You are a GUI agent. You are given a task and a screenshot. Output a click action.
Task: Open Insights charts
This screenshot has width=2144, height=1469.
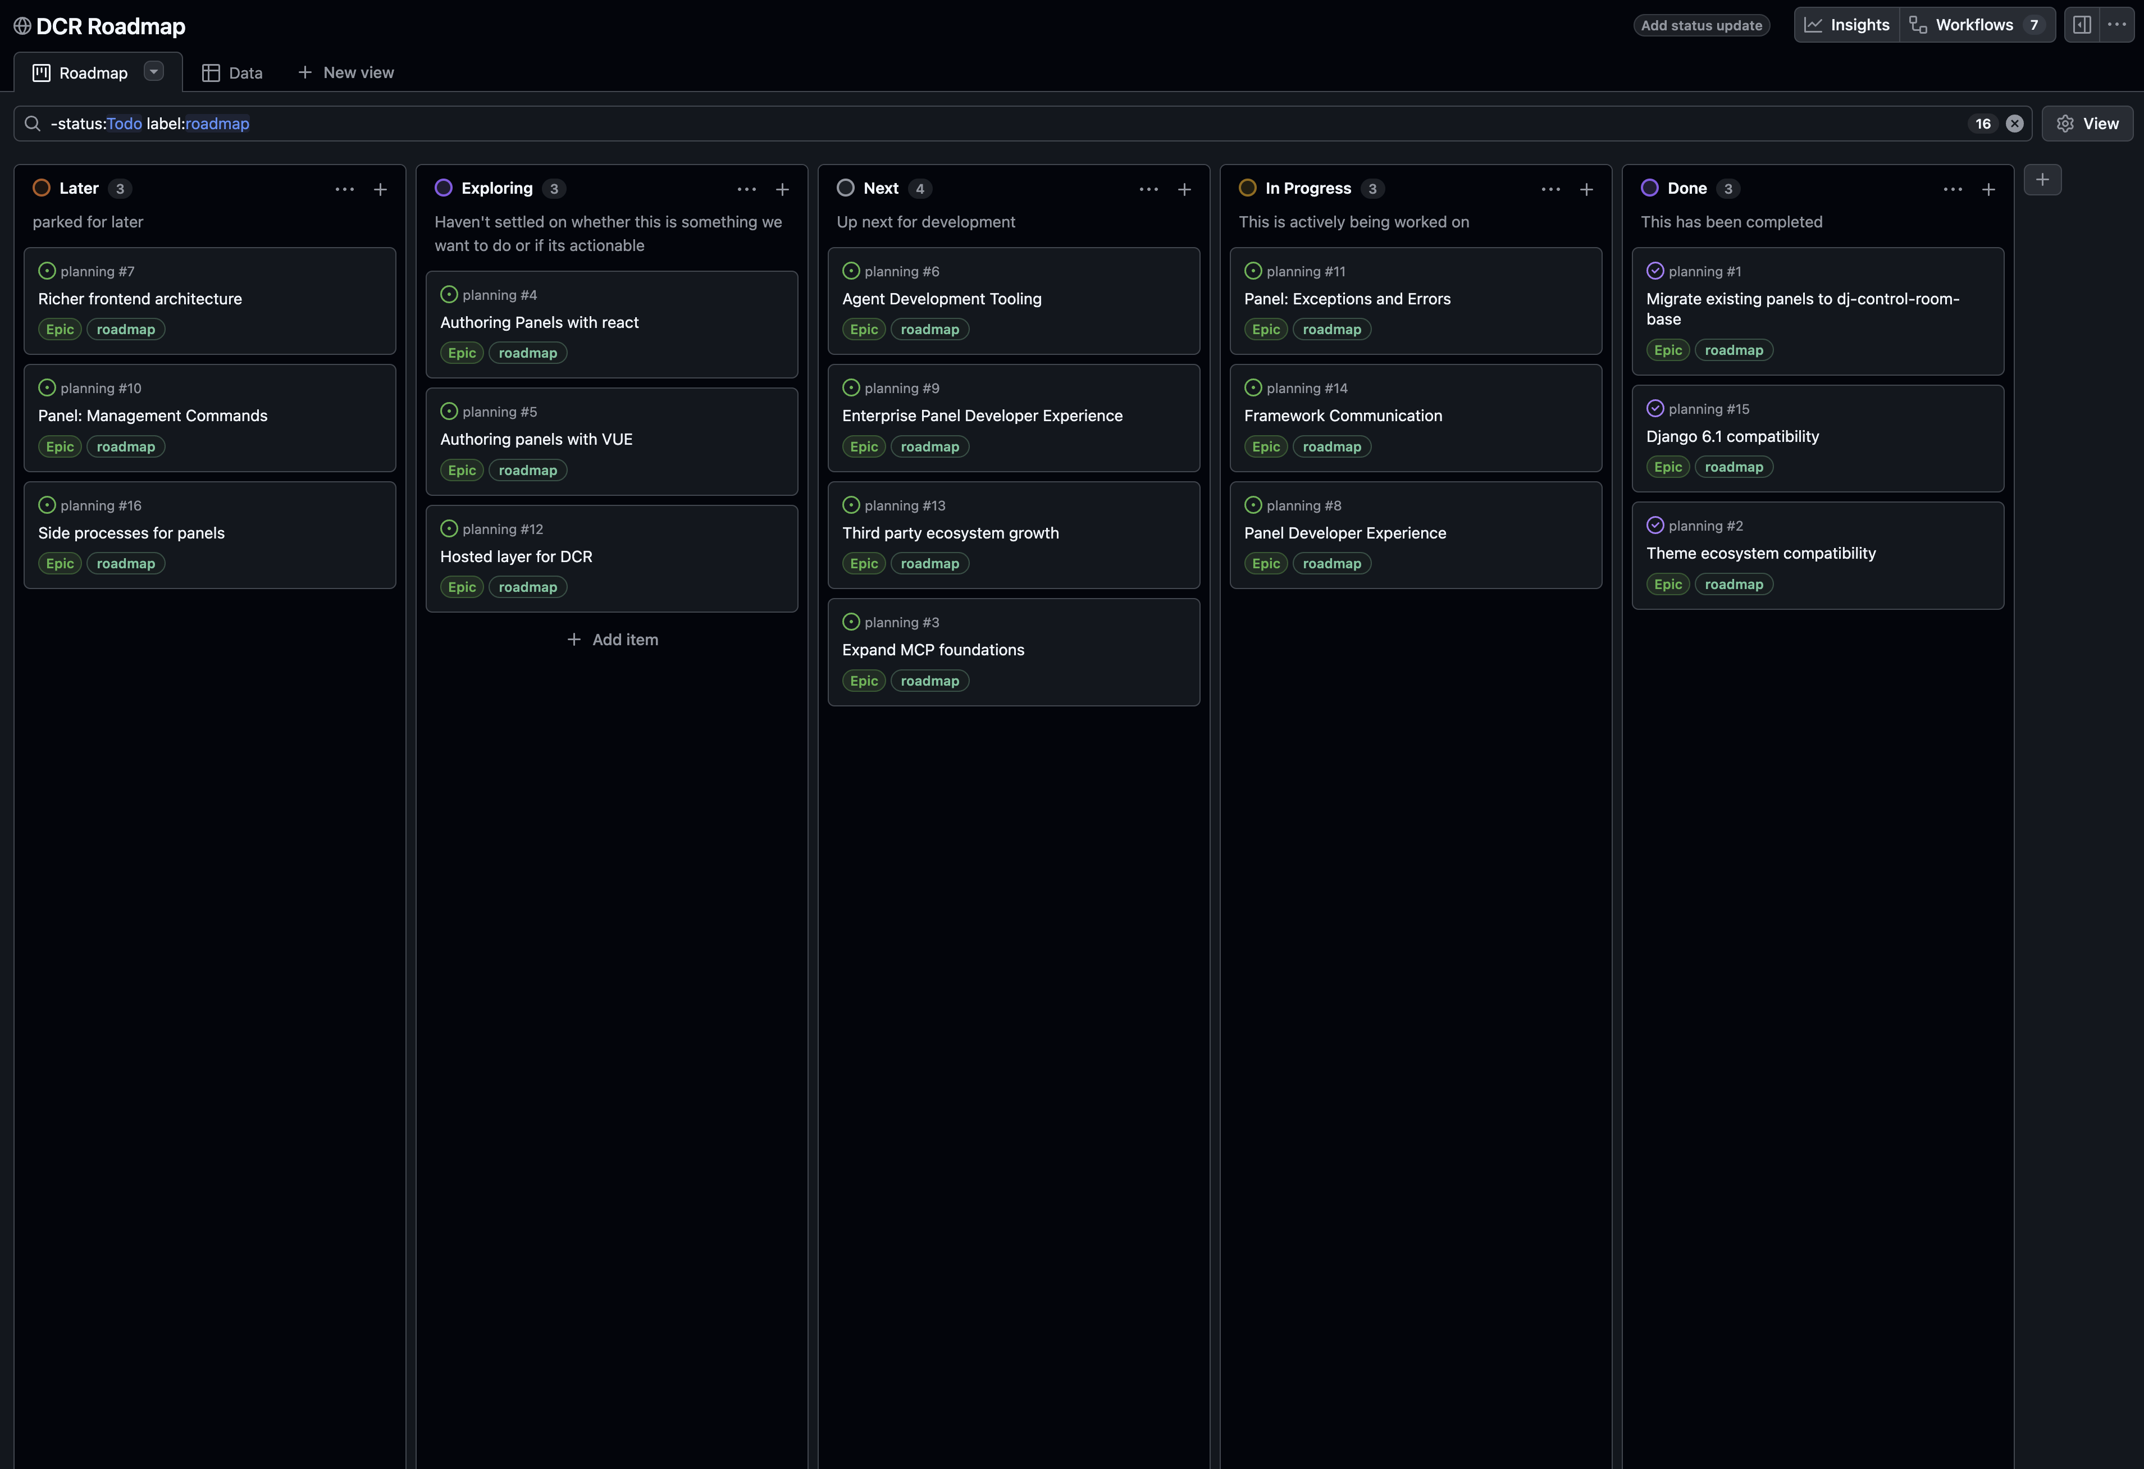tap(1847, 25)
